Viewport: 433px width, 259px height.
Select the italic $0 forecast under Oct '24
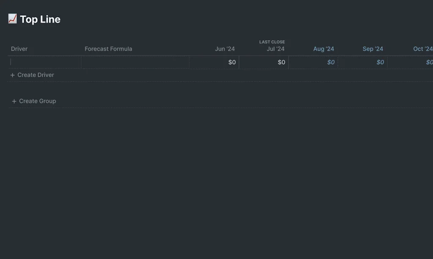coord(429,62)
